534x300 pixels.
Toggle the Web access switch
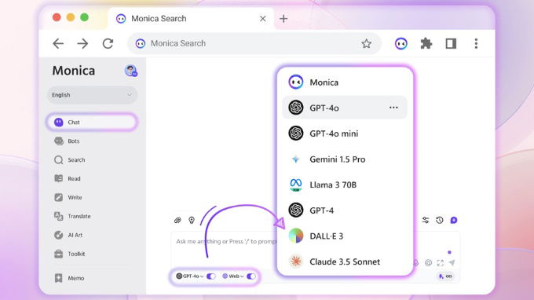(x=251, y=276)
